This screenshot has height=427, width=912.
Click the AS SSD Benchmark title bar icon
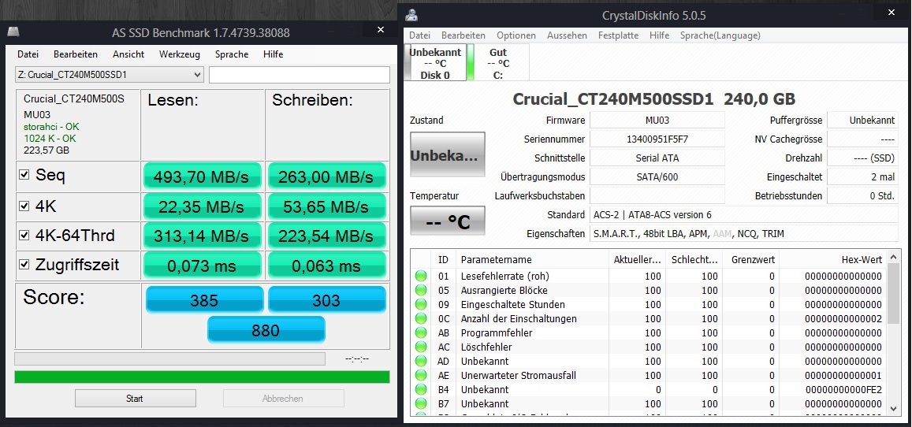coord(13,32)
